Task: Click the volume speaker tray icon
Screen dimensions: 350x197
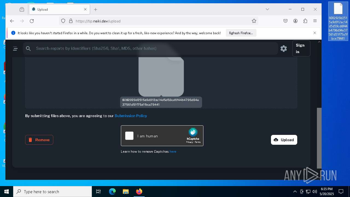Action: (315, 192)
